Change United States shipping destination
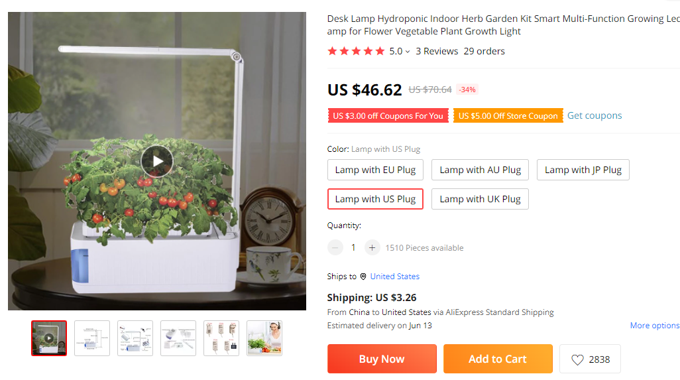This screenshot has width=680, height=380. coord(394,277)
